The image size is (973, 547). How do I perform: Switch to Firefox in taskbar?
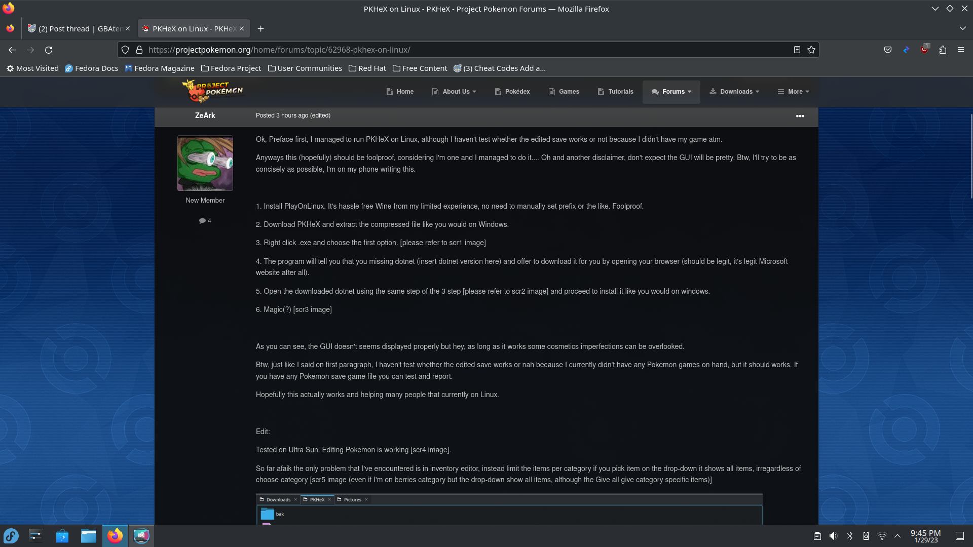click(115, 536)
